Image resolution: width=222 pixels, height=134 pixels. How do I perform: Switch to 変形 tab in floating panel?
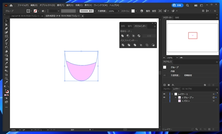point(123,26)
